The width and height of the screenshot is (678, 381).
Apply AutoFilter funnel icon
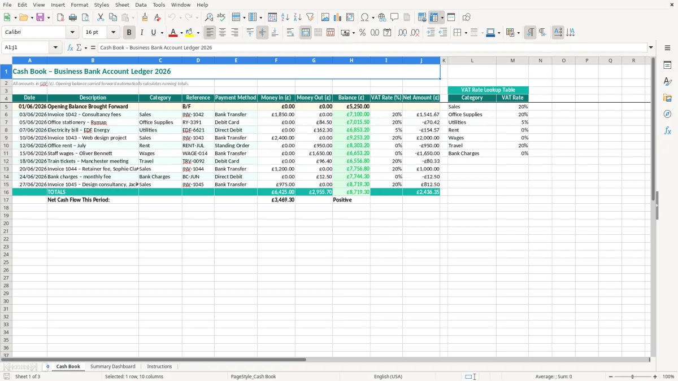[310, 17]
